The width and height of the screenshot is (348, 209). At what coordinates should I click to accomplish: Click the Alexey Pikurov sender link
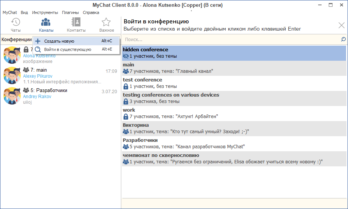click(37, 76)
